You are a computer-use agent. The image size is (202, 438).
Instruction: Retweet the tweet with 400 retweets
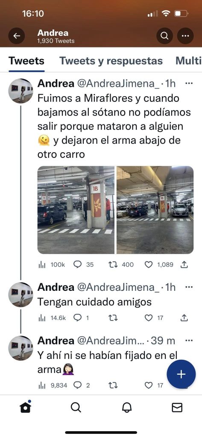(113, 264)
